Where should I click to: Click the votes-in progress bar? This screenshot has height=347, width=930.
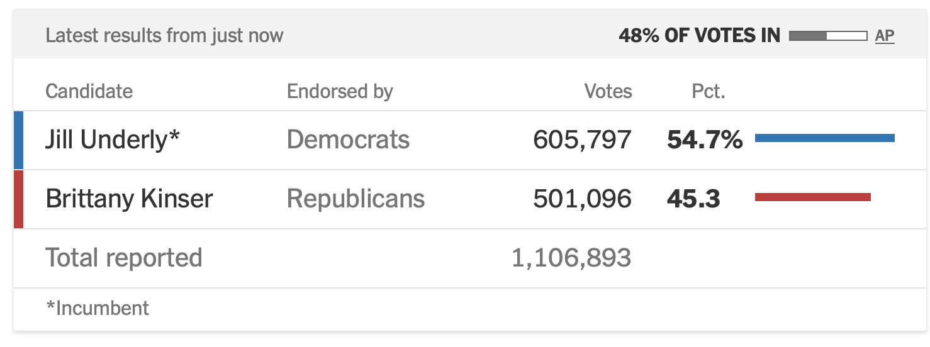[828, 36]
